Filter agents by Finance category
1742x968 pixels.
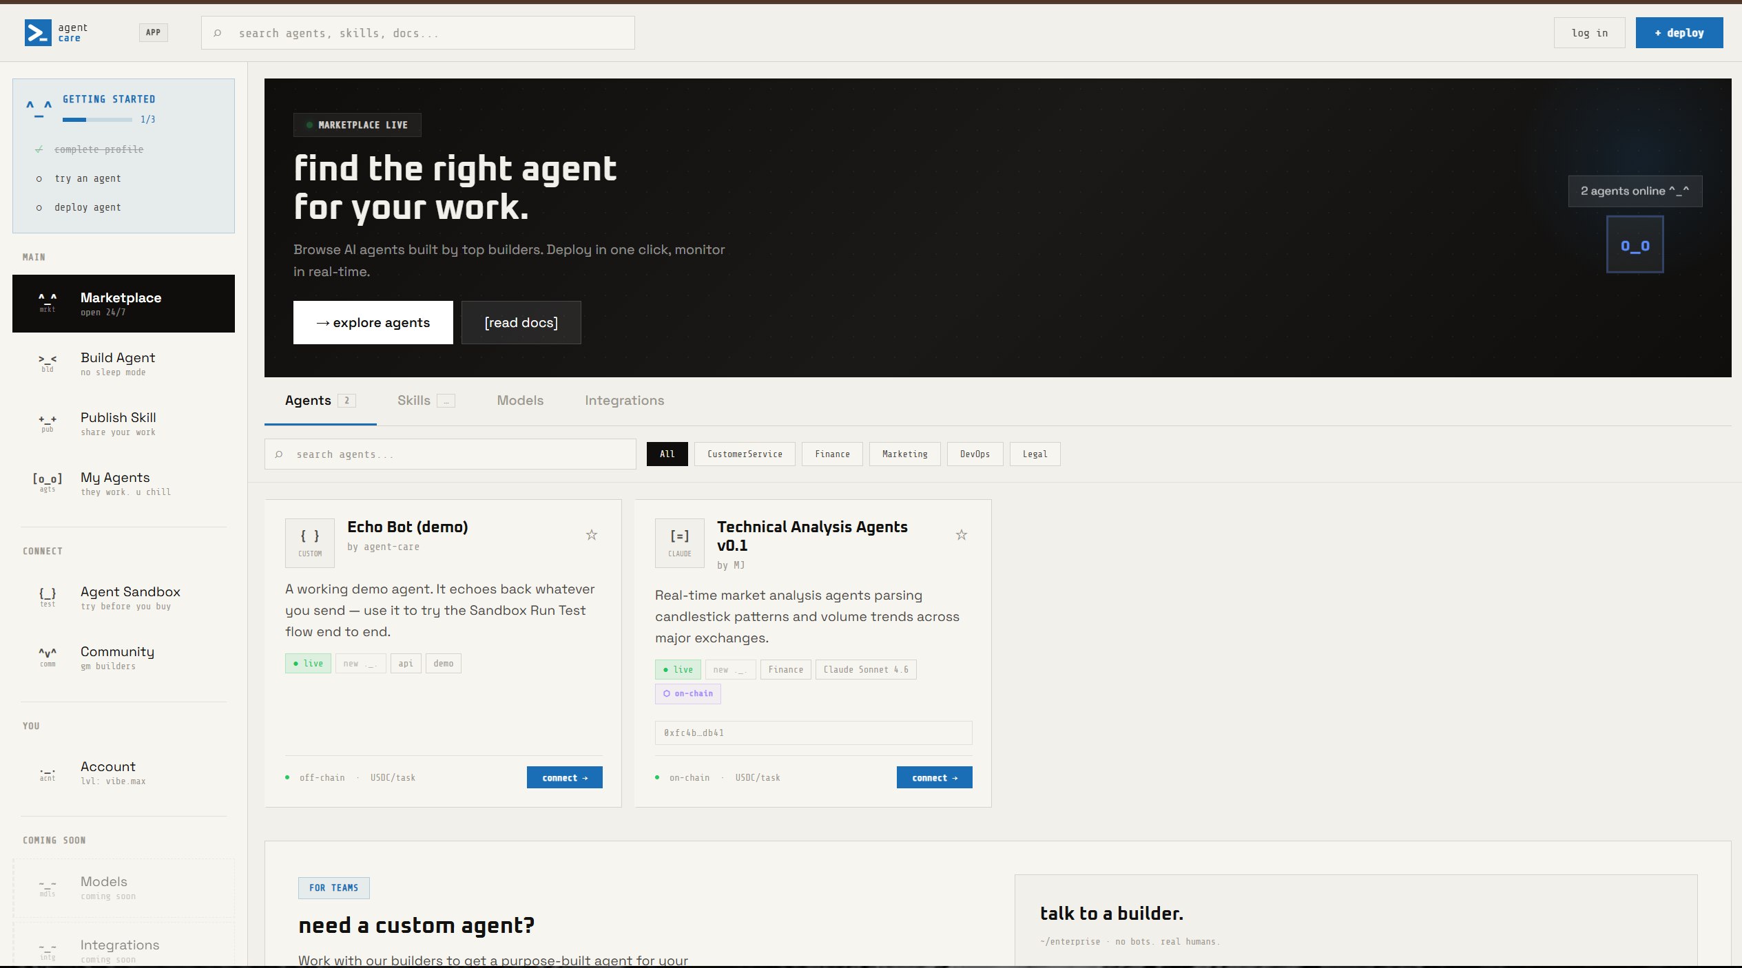pos(832,454)
